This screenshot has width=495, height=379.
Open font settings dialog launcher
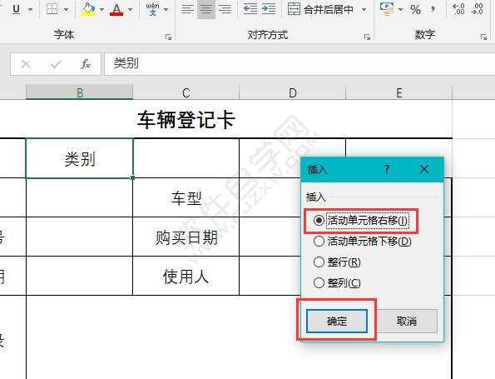tap(168, 37)
